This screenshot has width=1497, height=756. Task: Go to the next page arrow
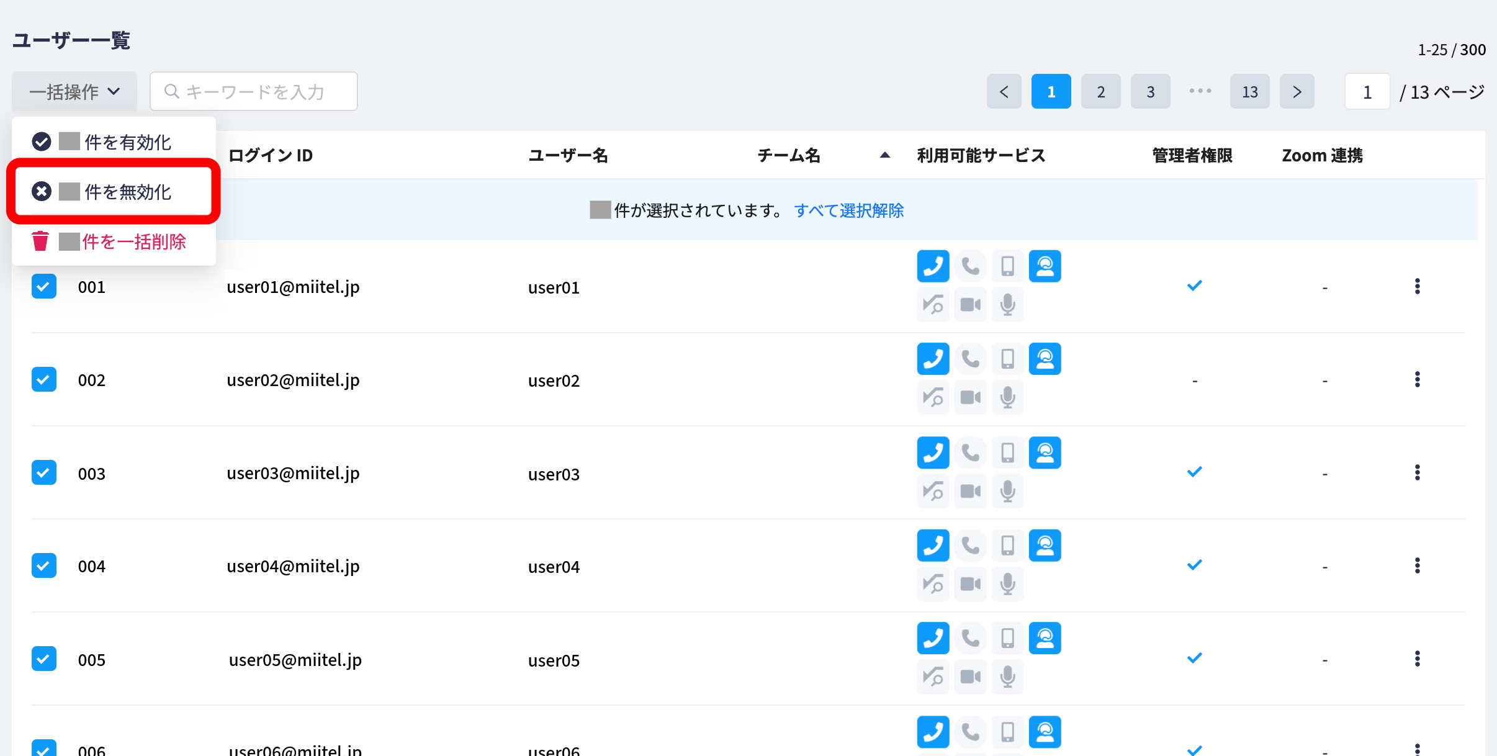pos(1297,92)
